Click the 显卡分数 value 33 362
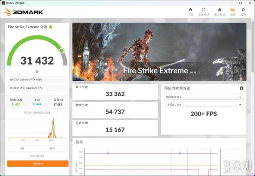The image size is (255, 176). coord(115,94)
